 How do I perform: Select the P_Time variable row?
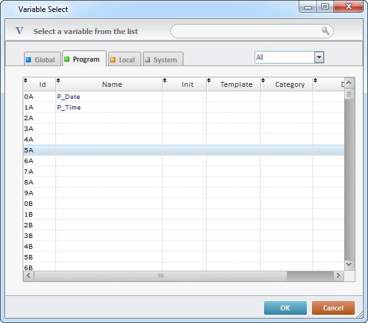tap(184, 108)
